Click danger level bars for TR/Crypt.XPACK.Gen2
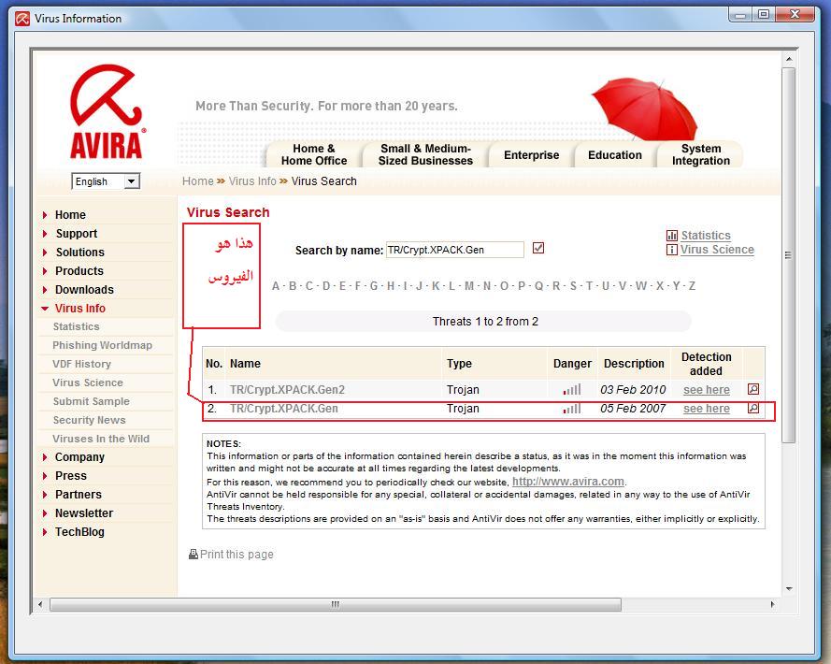 point(571,390)
